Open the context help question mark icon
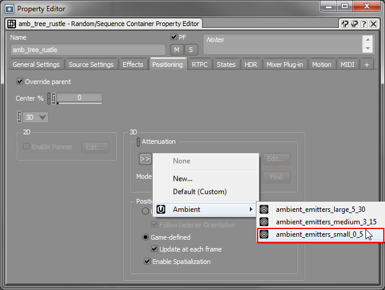 (364, 24)
